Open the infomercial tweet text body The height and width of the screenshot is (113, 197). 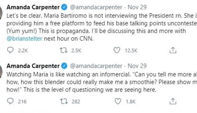point(84,82)
